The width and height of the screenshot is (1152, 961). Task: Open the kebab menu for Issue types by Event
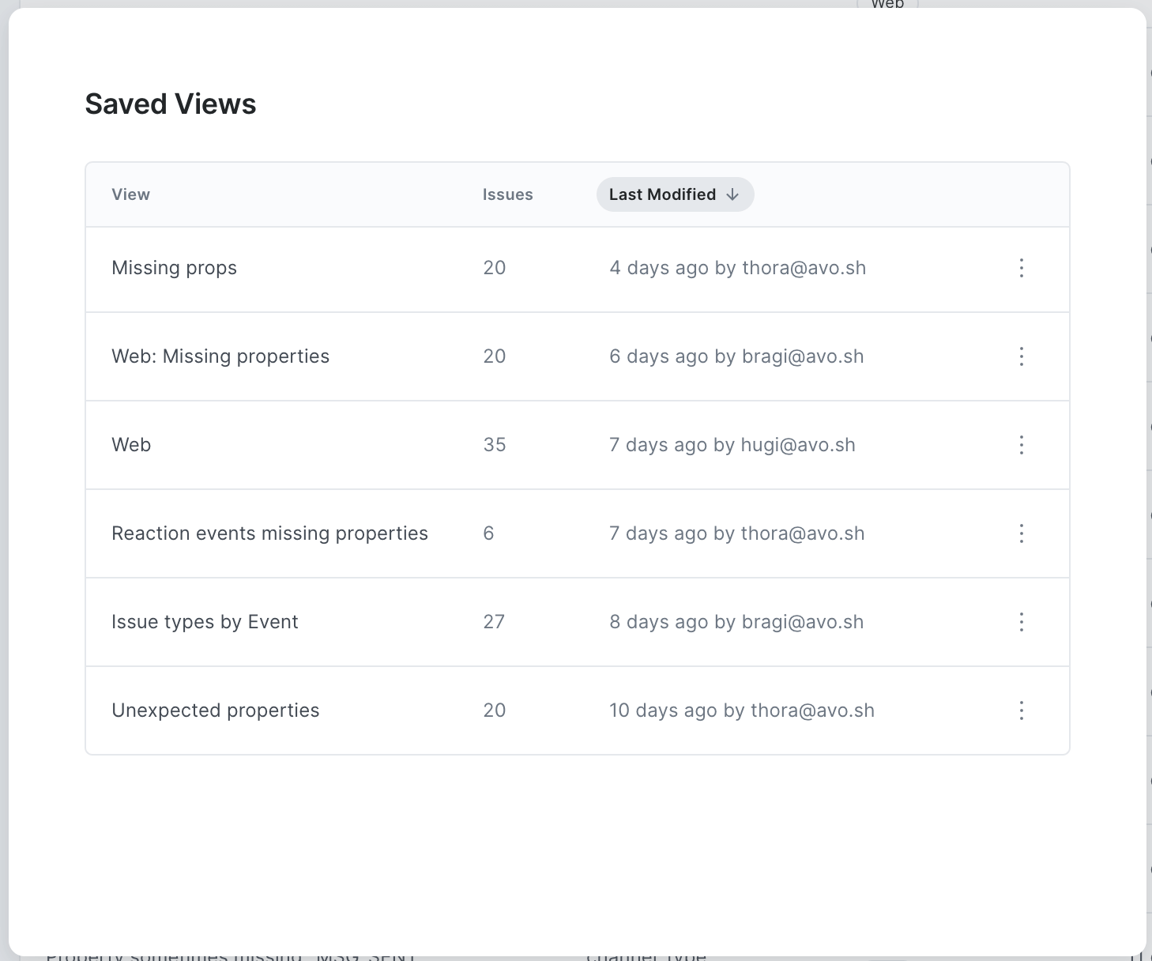pyautogui.click(x=1021, y=622)
